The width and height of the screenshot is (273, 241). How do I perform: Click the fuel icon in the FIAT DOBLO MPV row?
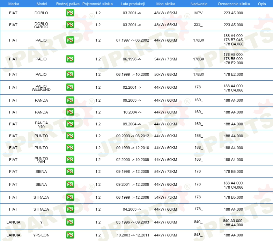pos(70,13)
